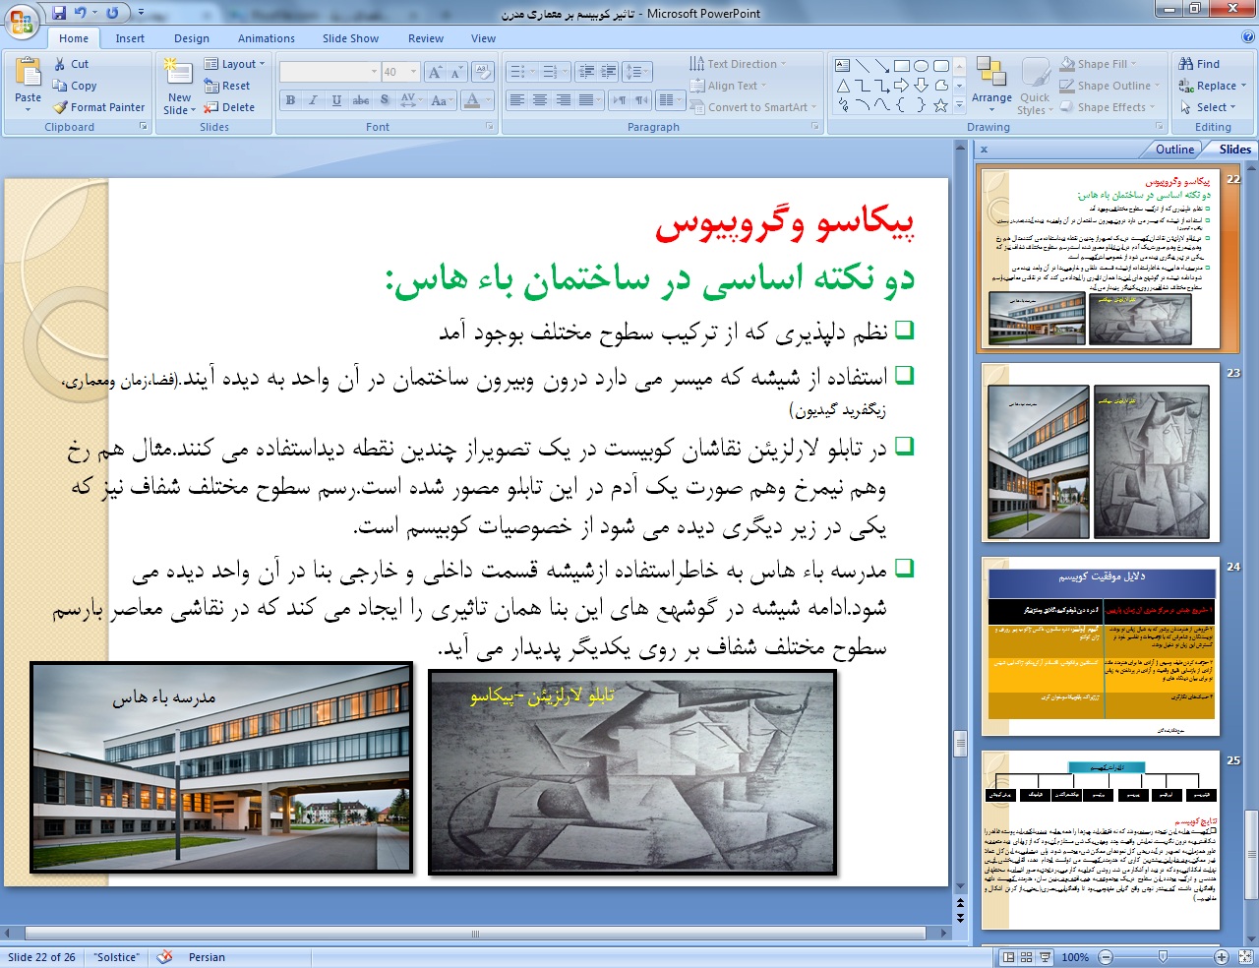The height and width of the screenshot is (968, 1259).
Task: Click Find in Editing group
Action: pyautogui.click(x=1199, y=64)
